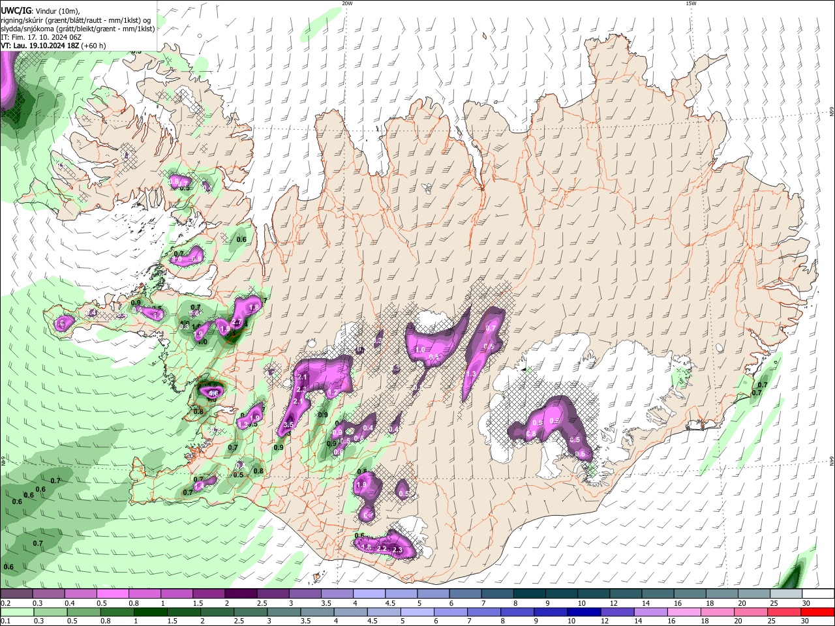
Task: Click the rain-scale swatch for 8–9
Action: (517, 612)
